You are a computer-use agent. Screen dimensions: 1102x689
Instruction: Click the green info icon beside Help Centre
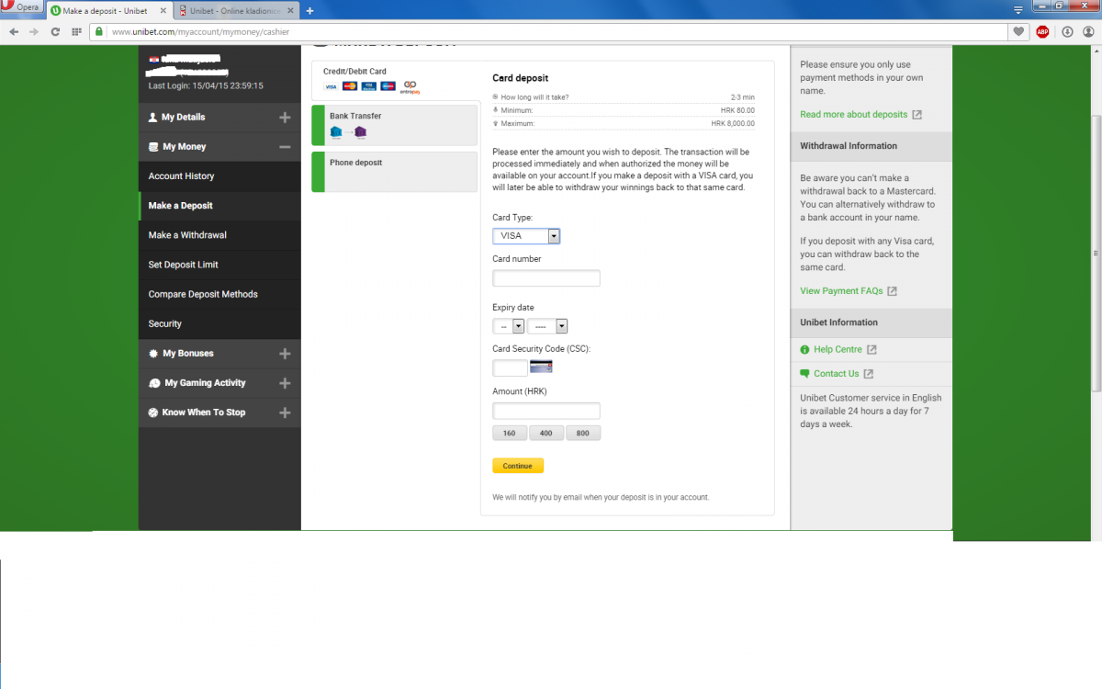click(804, 350)
